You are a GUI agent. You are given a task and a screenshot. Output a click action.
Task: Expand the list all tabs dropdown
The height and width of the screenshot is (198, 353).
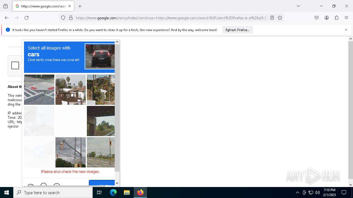(x=298, y=6)
